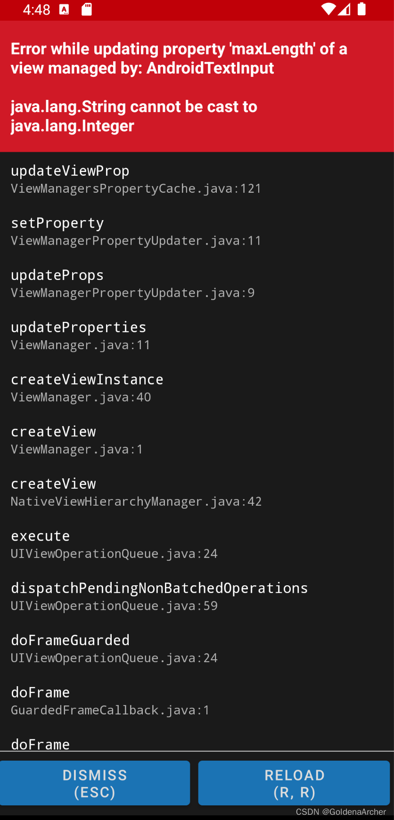Open the updateProperties stack frame
The height and width of the screenshot is (820, 394).
pyautogui.click(x=197, y=336)
